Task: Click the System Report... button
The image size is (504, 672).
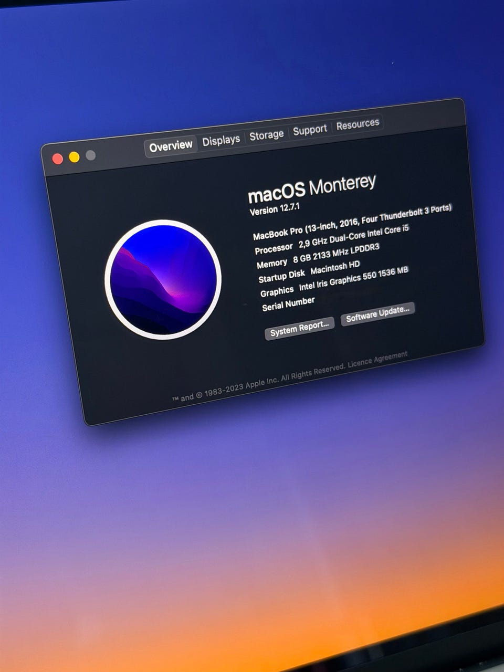Action: click(299, 328)
